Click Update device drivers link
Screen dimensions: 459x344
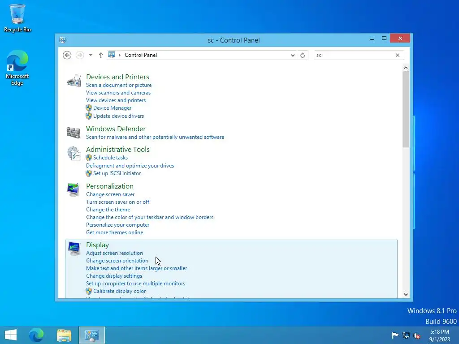tap(118, 116)
